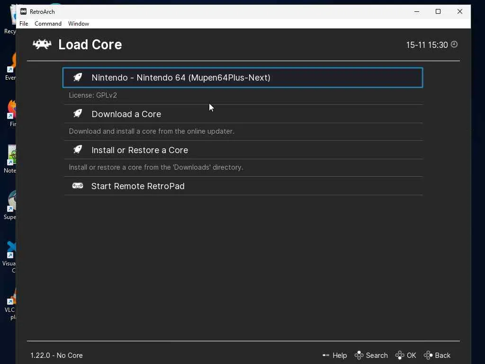Image resolution: width=485 pixels, height=364 pixels.
Task: Open the Command menu
Action: [48, 23]
